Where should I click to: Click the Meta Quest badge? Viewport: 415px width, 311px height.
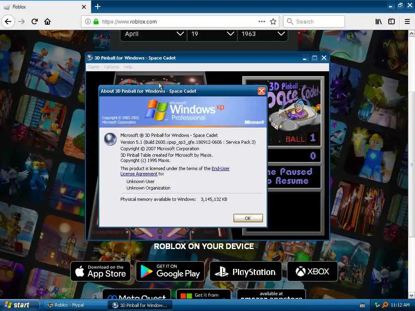137,295
